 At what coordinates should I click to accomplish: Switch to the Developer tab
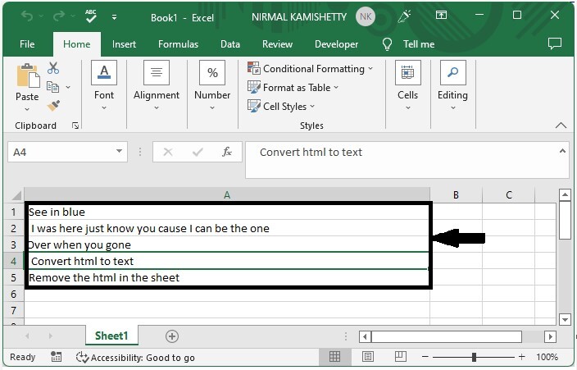click(336, 44)
